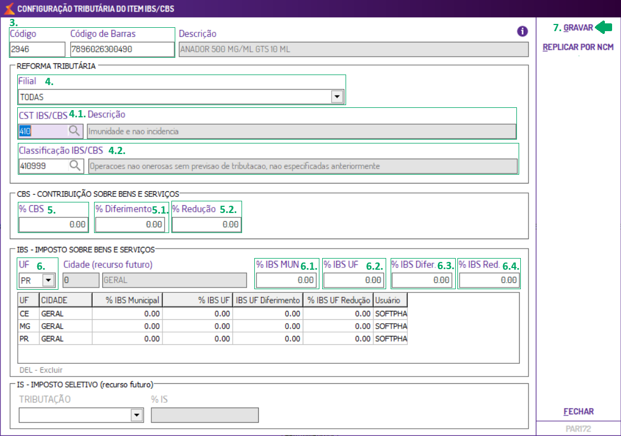
Task: Expand the Tributação dropdown
Action: tap(136, 415)
